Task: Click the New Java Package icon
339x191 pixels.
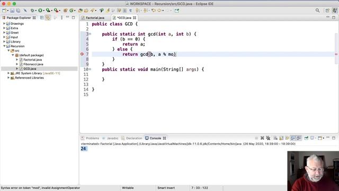Action: 65,11
